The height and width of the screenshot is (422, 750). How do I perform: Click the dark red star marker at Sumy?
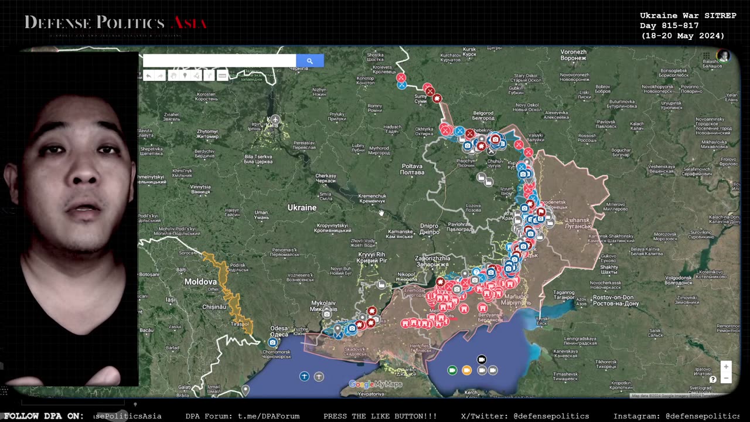[437, 98]
